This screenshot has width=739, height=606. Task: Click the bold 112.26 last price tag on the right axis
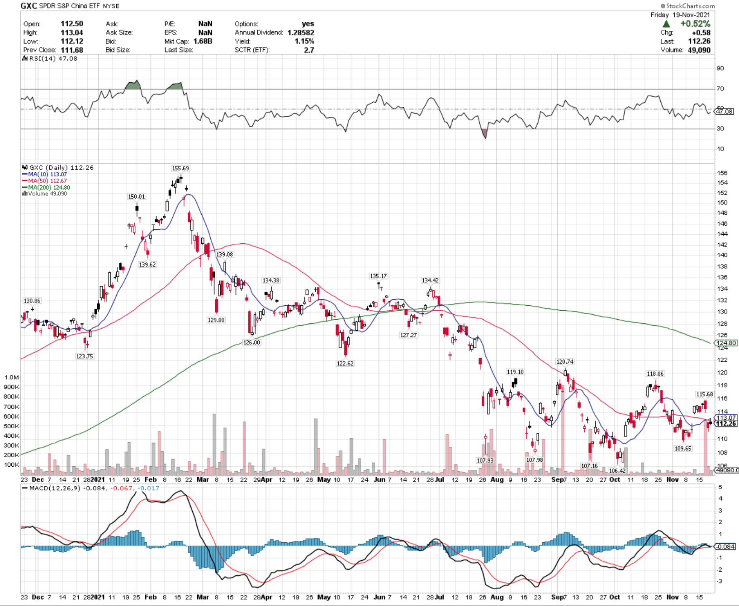[726, 424]
